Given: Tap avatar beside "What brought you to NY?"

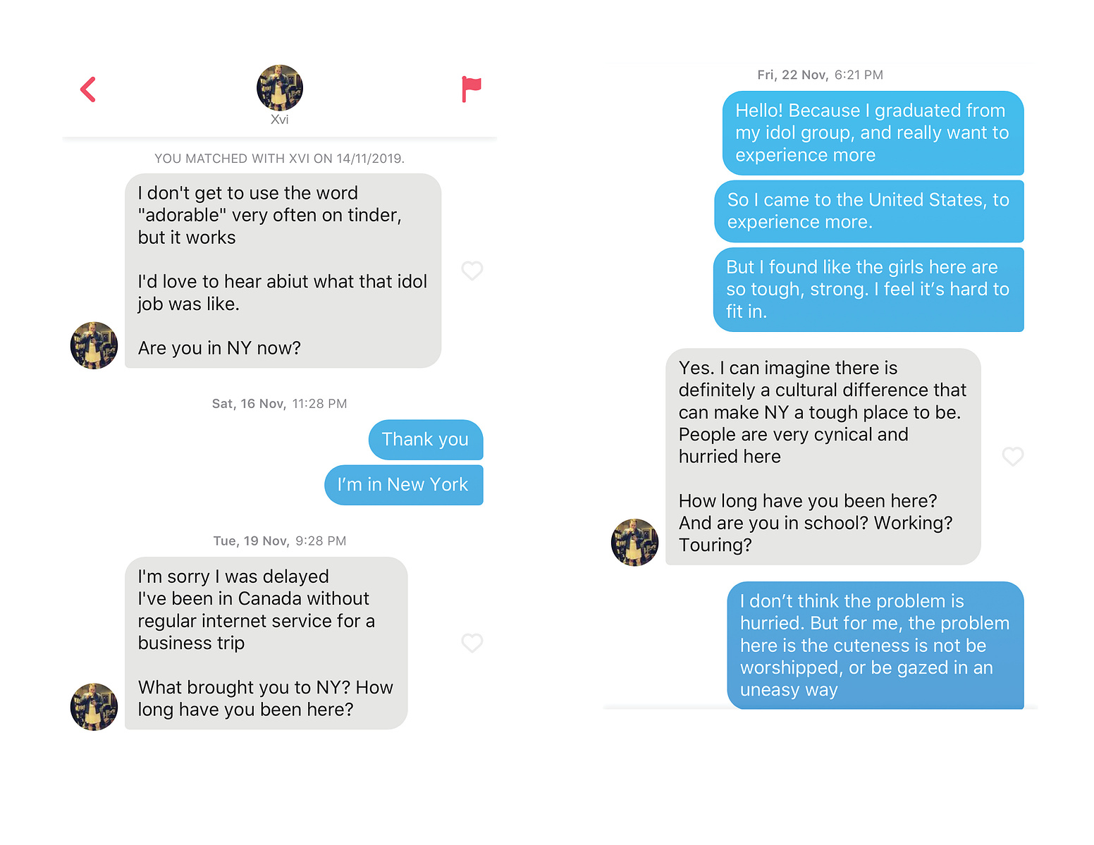Looking at the screenshot, I should pos(94,707).
